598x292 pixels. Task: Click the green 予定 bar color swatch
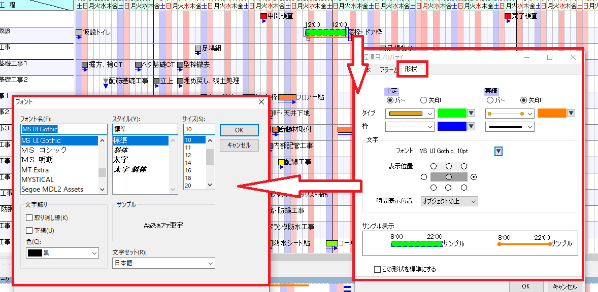point(451,113)
